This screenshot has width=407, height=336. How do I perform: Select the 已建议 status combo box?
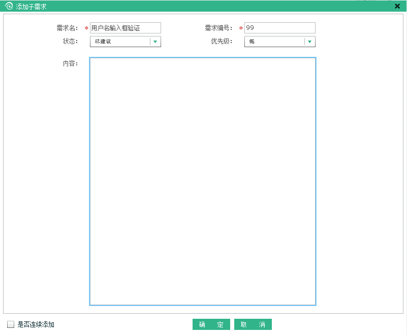tap(120, 42)
